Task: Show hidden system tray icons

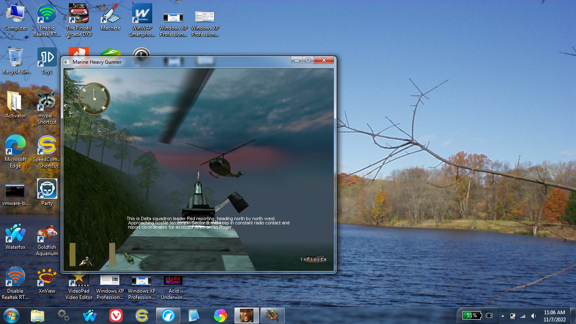Action: point(503,315)
